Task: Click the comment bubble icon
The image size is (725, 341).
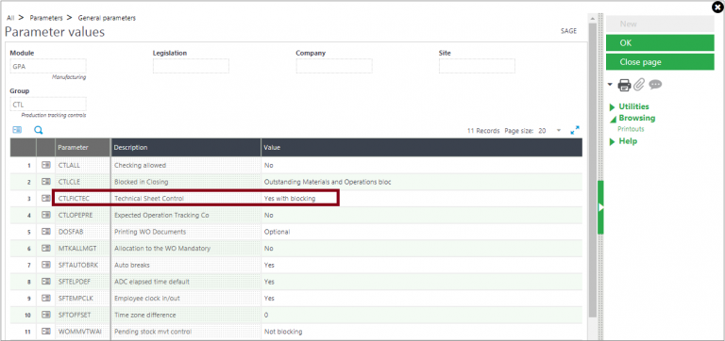Action: 655,85
